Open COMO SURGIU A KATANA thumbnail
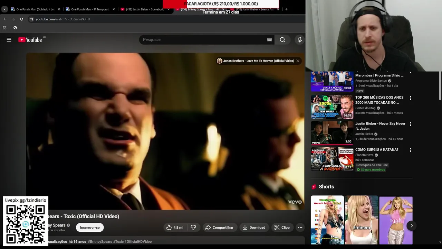442x249 pixels. [332, 159]
